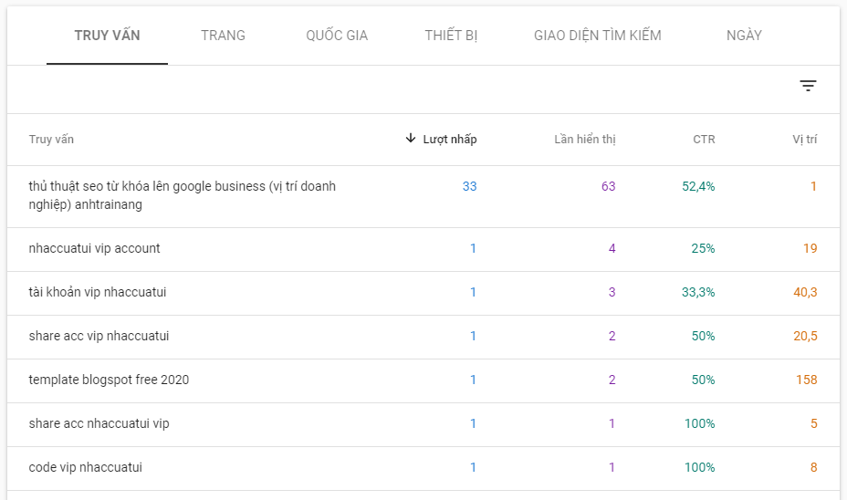
Task: Open the tài khoản vip nhaccuatui query
Action: [98, 292]
